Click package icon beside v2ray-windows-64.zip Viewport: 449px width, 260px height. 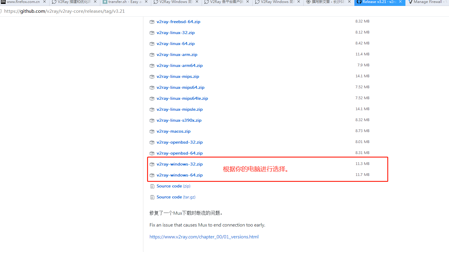(x=152, y=175)
